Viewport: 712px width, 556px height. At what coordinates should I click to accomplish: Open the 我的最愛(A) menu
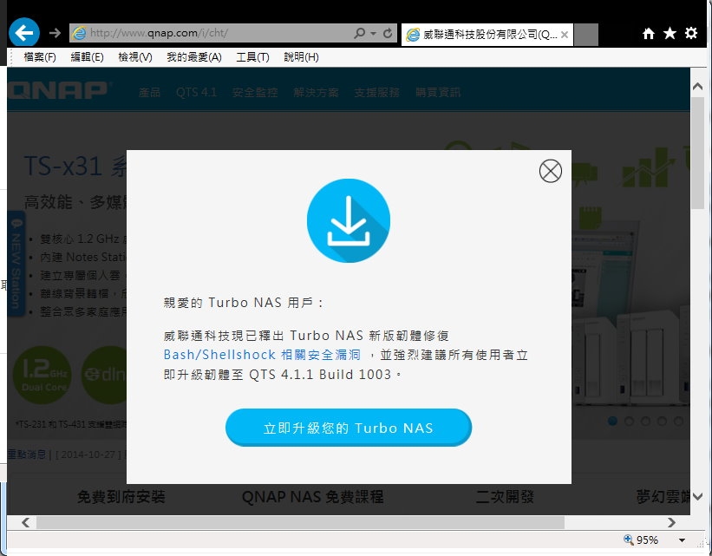(x=194, y=57)
